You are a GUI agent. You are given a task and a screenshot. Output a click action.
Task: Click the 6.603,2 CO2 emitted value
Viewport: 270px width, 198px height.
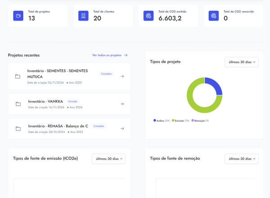click(170, 18)
